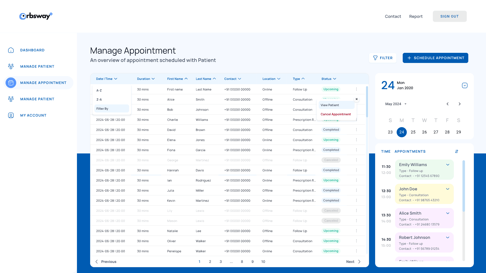486x273 pixels.
Task: Open the Date | Time column sort dropdown
Action: [x=116, y=79]
